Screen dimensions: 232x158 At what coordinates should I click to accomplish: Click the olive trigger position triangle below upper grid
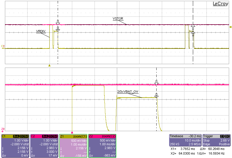tap(49, 65)
